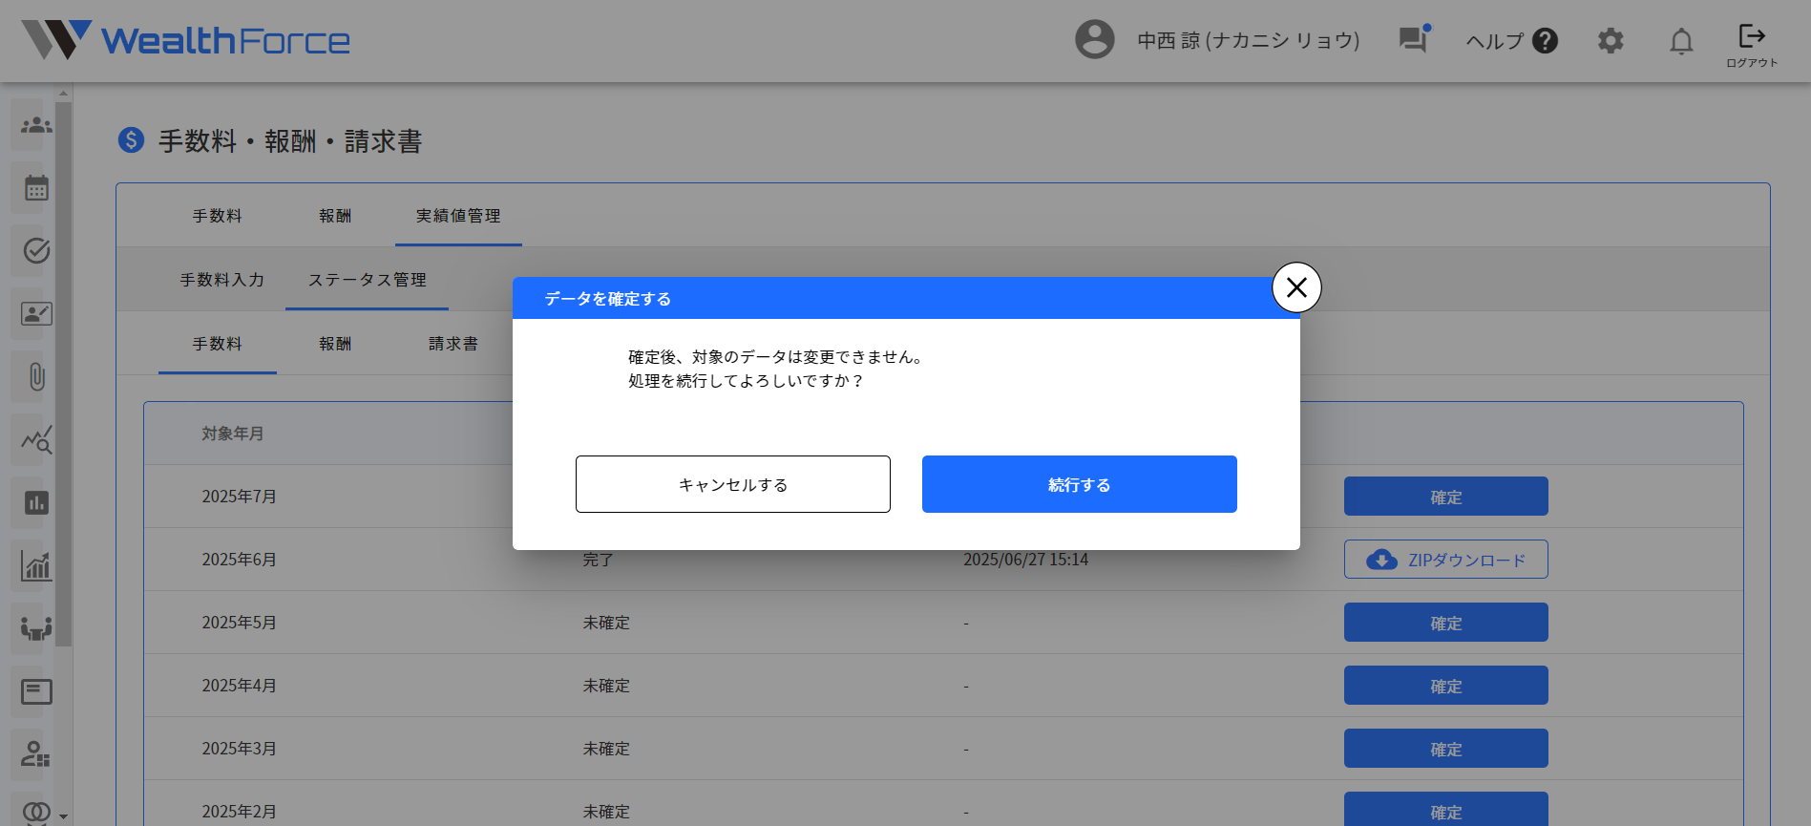Click 確定 button for 2025年3月
The height and width of the screenshot is (826, 1811).
point(1445,749)
